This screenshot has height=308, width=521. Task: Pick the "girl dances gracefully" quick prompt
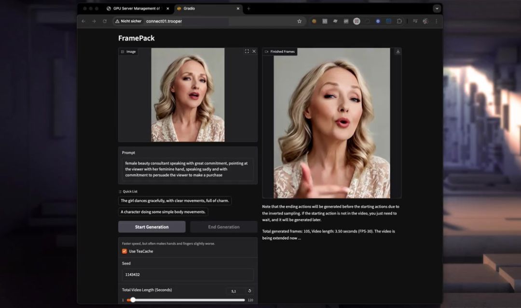tap(175, 201)
